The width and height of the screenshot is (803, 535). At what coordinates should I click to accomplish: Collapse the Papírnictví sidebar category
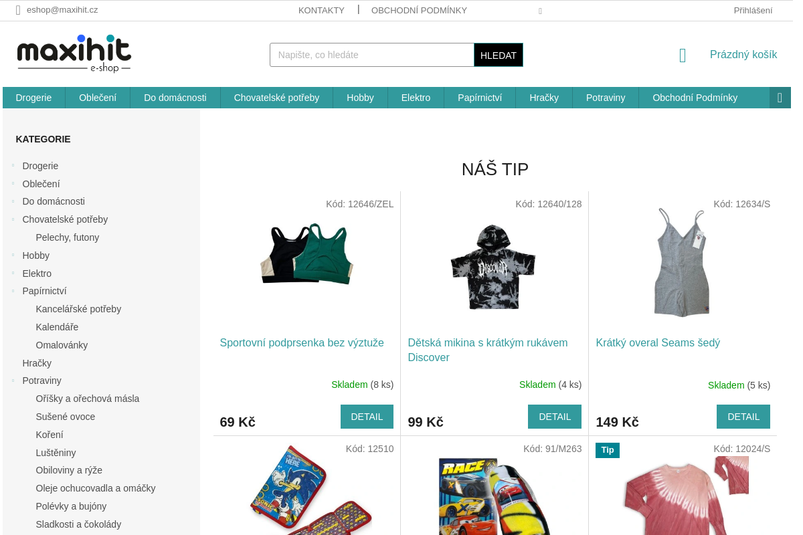coord(13,290)
